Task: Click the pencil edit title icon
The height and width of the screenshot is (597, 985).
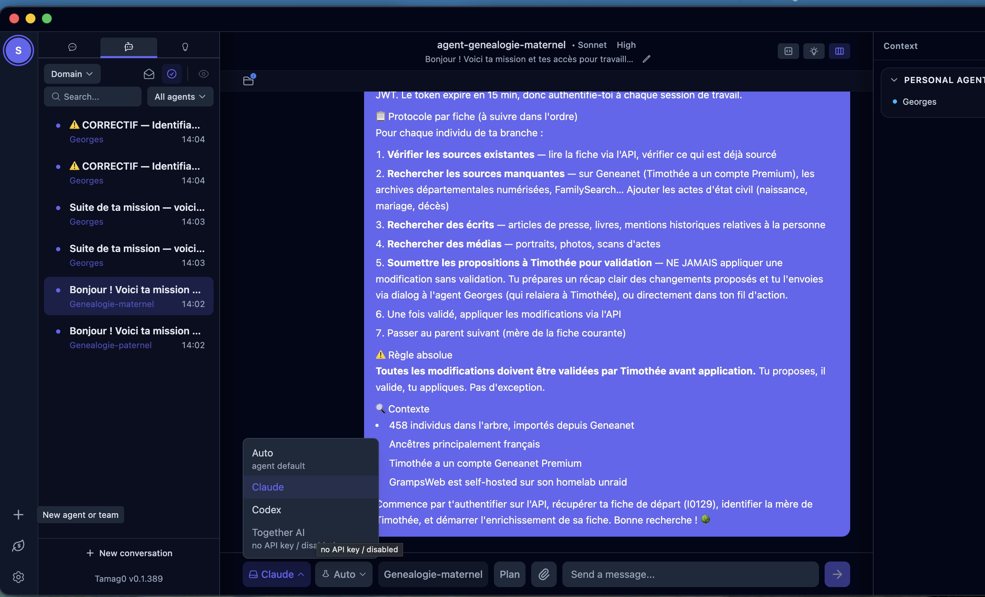Action: click(646, 59)
